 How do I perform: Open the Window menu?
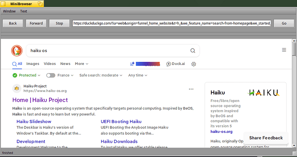click(9, 11)
